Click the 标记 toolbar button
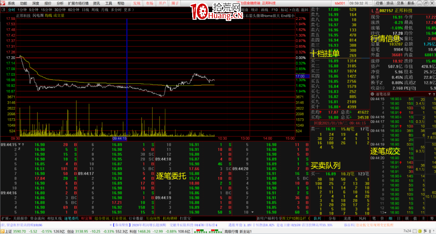436x234 pixels. coord(284,10)
